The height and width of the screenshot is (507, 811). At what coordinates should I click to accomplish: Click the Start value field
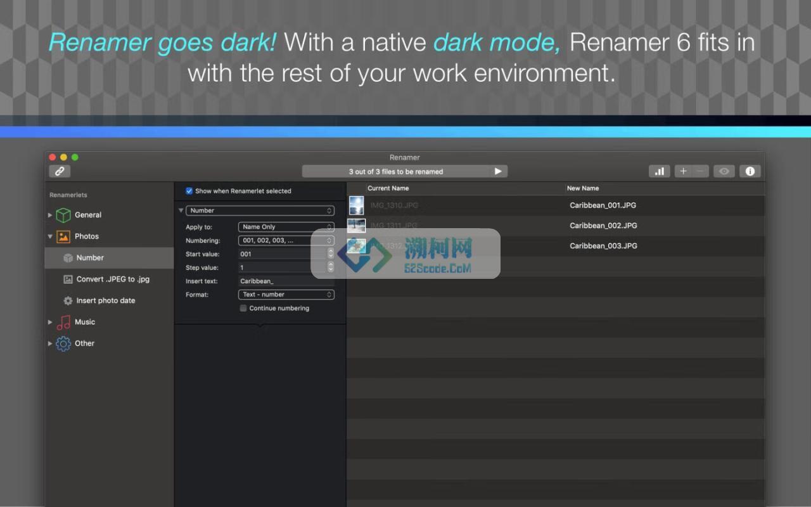[283, 254]
